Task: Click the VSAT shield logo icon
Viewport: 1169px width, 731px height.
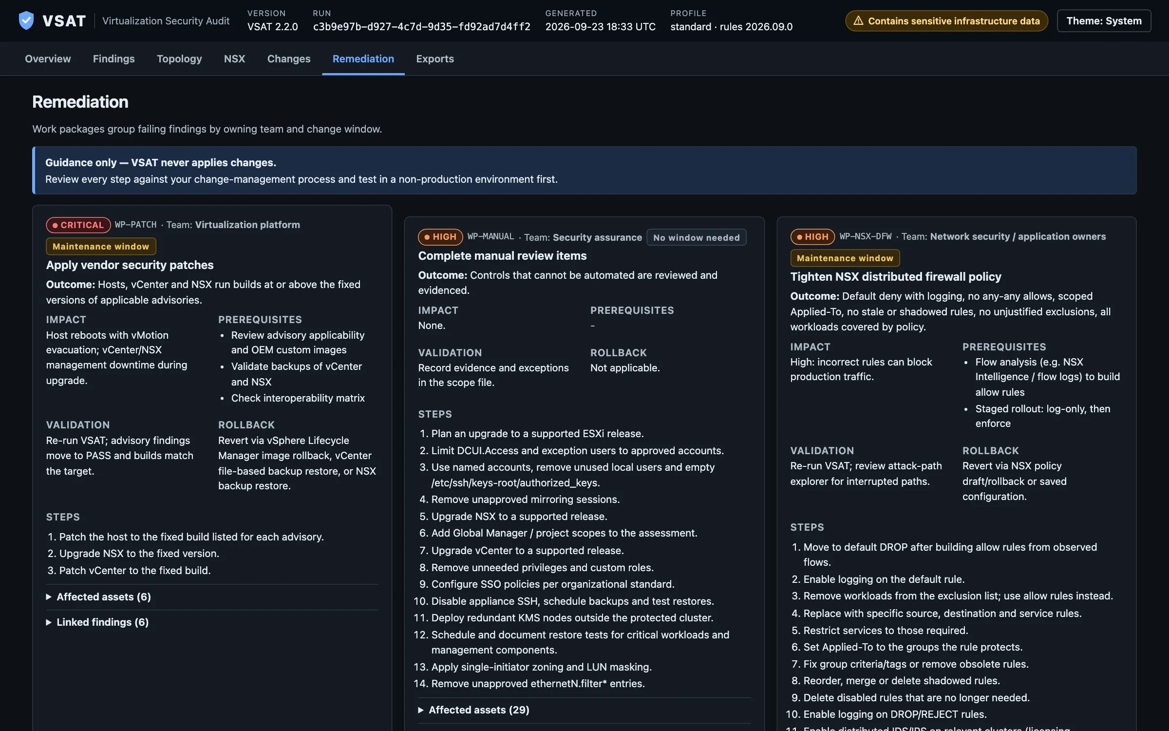Action: pyautogui.click(x=26, y=20)
